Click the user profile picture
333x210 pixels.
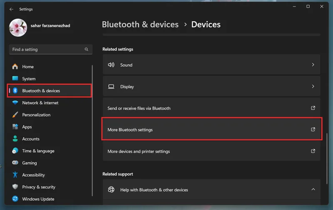click(18, 27)
